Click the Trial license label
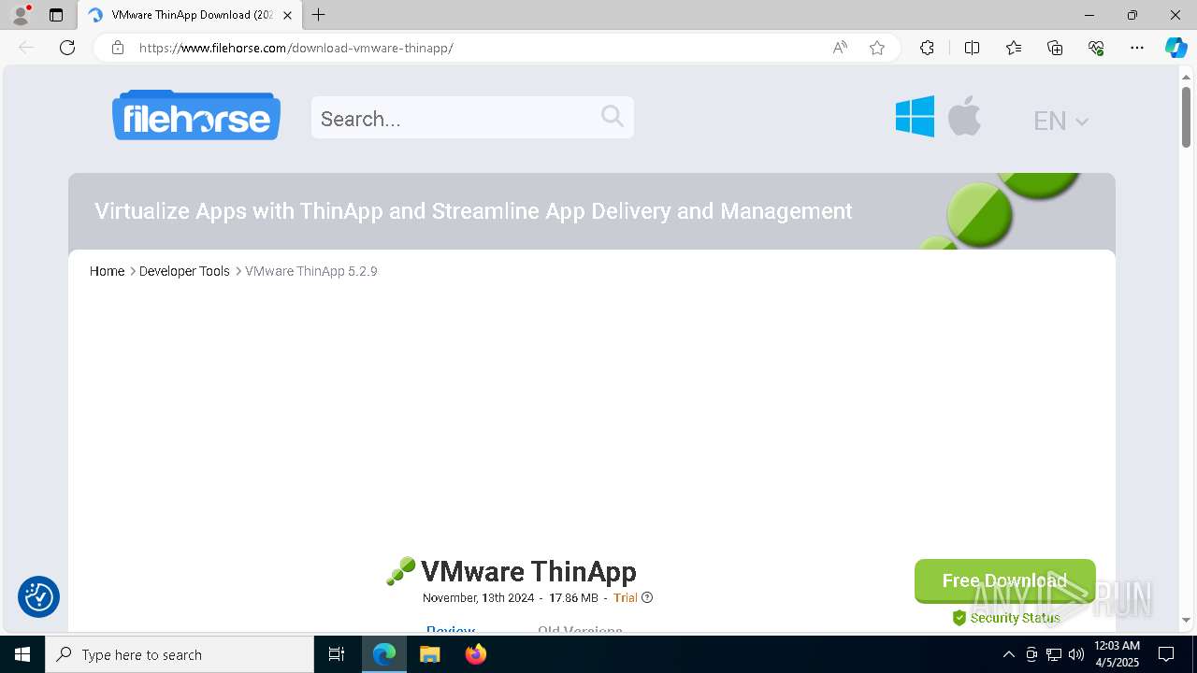Image resolution: width=1197 pixels, height=673 pixels. point(626,598)
